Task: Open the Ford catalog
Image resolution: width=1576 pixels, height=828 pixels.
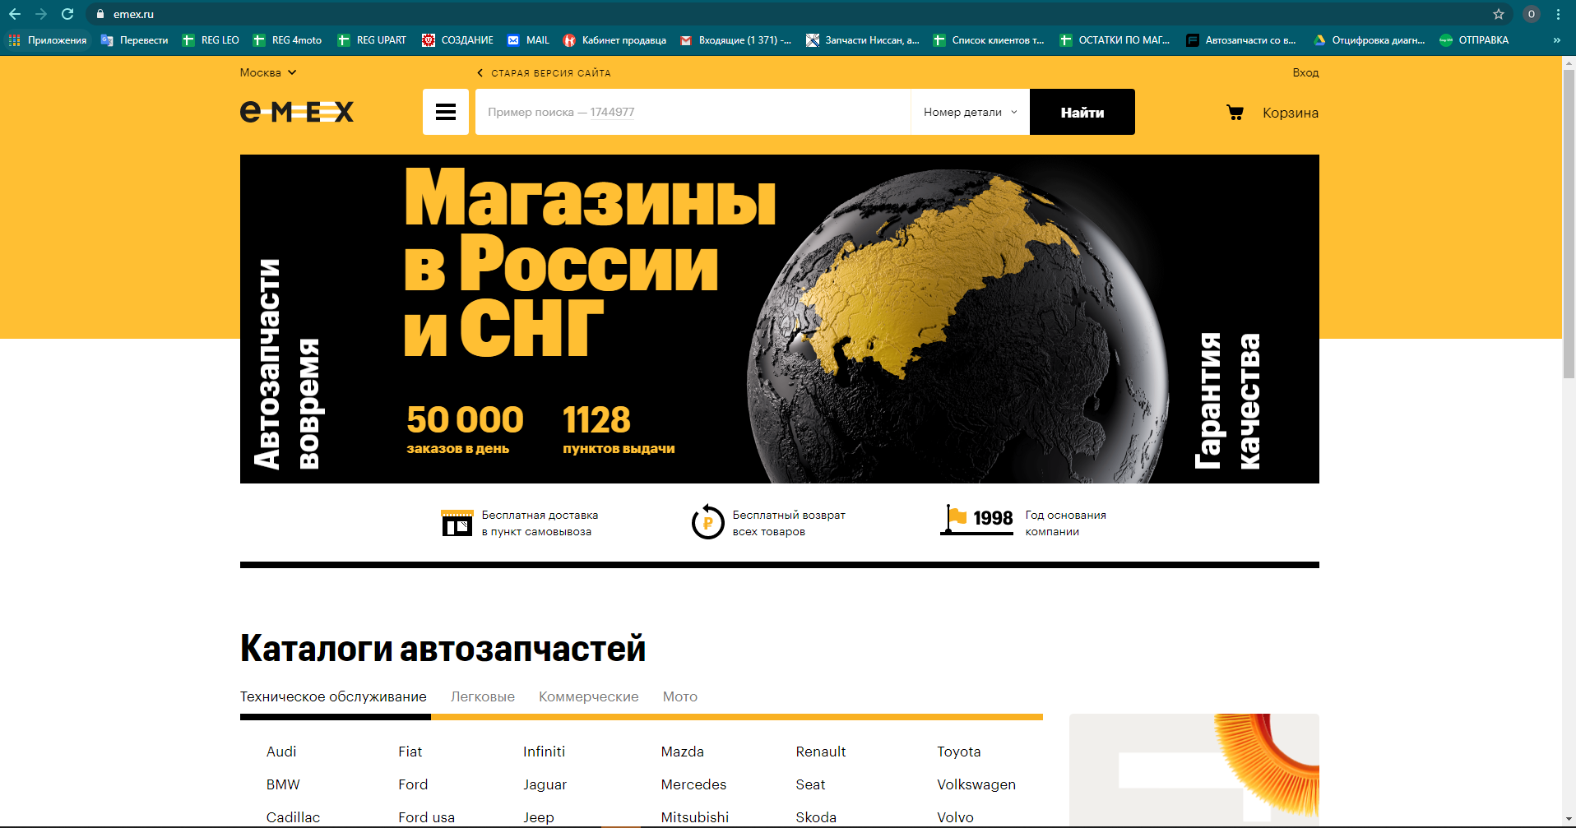Action: point(413,784)
